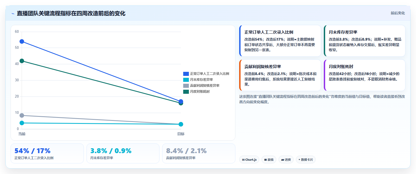Toggle the blue 正常订单人工二次录入比例 legend swatch
The height and width of the screenshot is (174, 416).
coord(186,74)
